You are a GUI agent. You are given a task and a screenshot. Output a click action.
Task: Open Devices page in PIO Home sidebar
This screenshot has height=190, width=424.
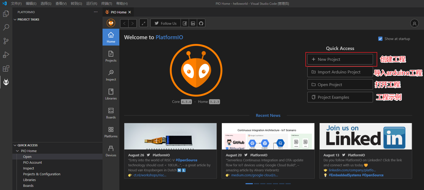point(111,151)
